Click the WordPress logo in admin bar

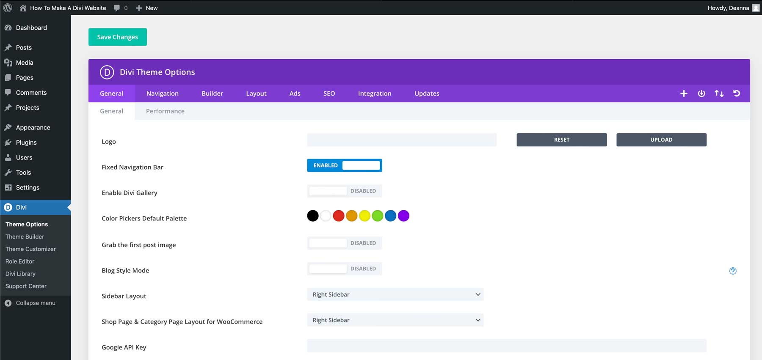pyautogui.click(x=8, y=8)
